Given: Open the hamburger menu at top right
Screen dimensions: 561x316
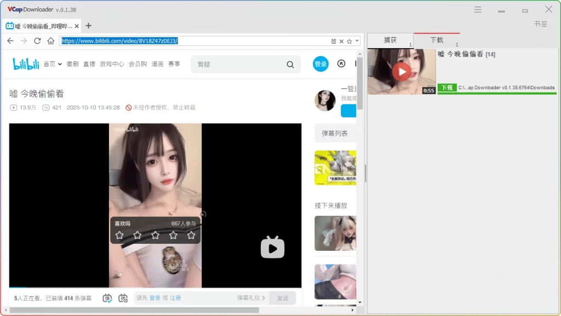Looking at the screenshot, I should (477, 9).
